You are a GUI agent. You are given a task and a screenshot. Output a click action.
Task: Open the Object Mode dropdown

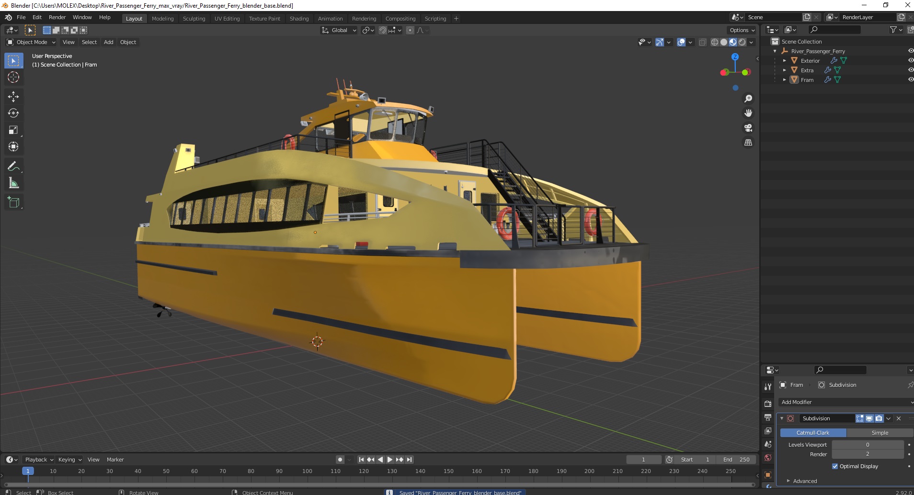tap(31, 42)
